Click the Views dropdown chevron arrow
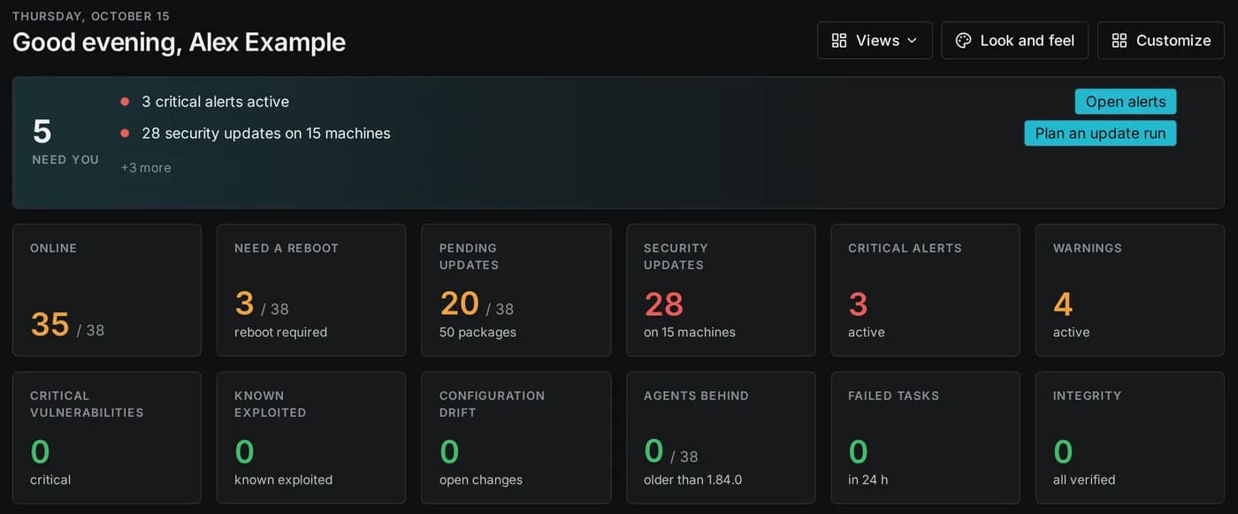The width and height of the screenshot is (1238, 514). coord(912,41)
